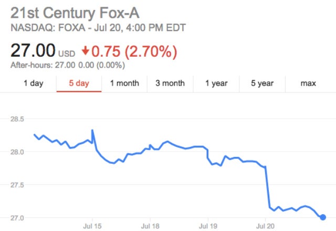The width and height of the screenshot is (336, 231).
Task: Click the blue endpoint dot on chart
Action: [322, 217]
